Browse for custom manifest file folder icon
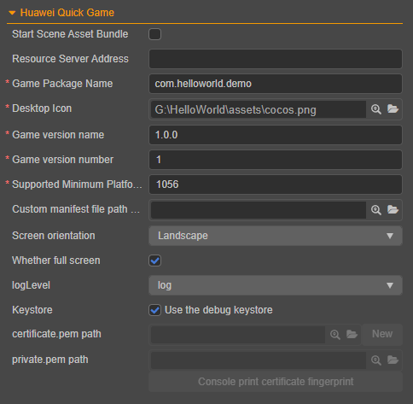The width and height of the screenshot is (413, 404). 393,209
